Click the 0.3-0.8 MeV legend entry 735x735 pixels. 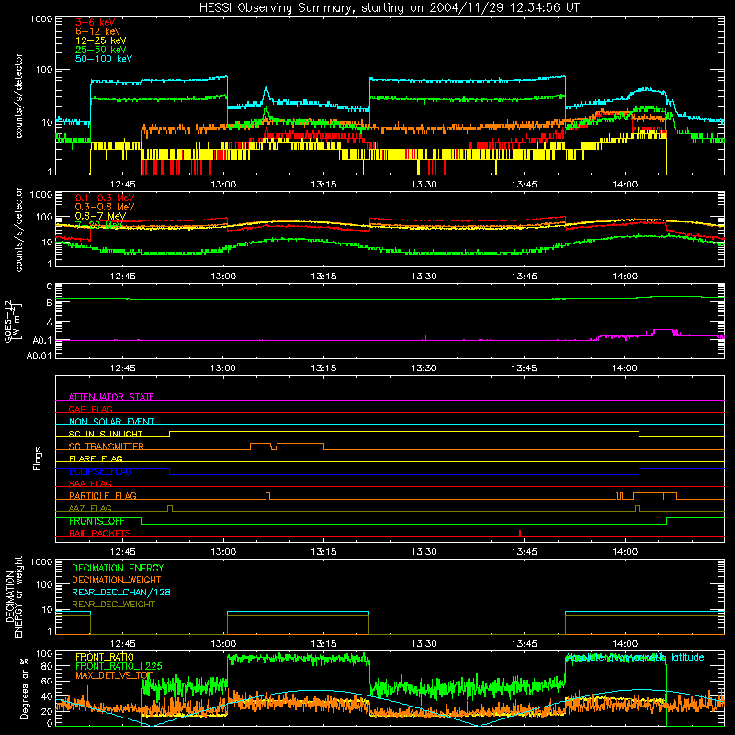tap(105, 207)
